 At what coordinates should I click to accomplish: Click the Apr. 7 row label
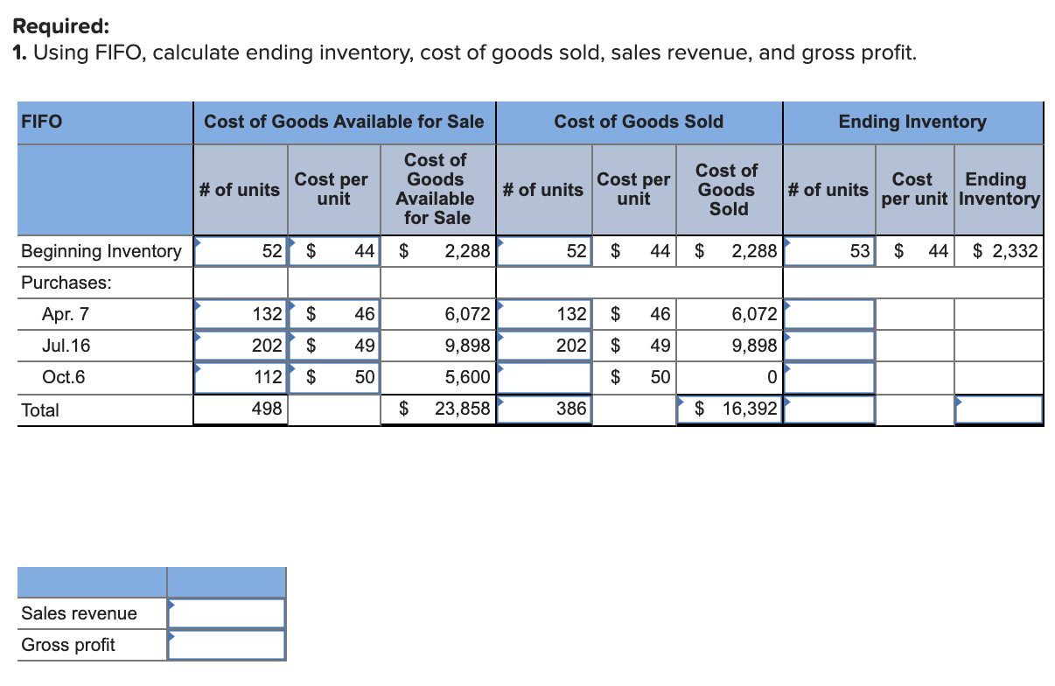[65, 314]
